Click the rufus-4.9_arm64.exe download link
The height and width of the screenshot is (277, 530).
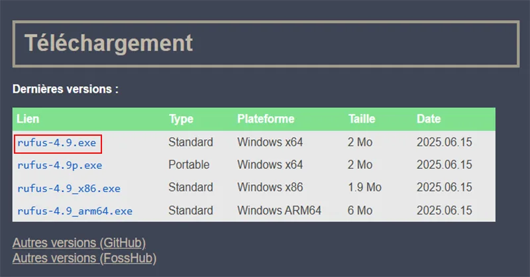[75, 211]
